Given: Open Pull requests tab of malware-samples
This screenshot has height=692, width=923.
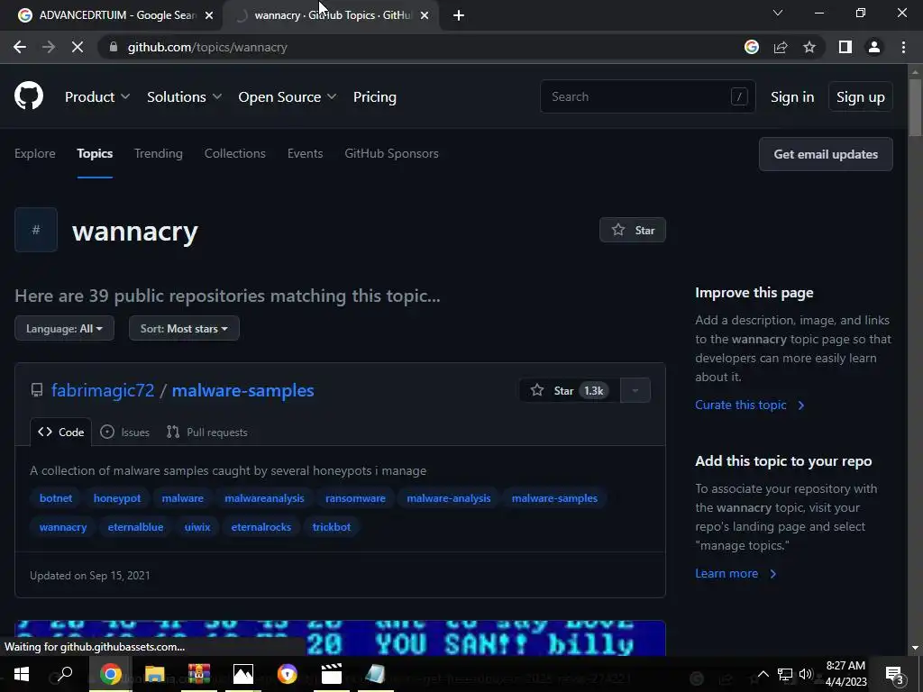Looking at the screenshot, I should tap(207, 432).
